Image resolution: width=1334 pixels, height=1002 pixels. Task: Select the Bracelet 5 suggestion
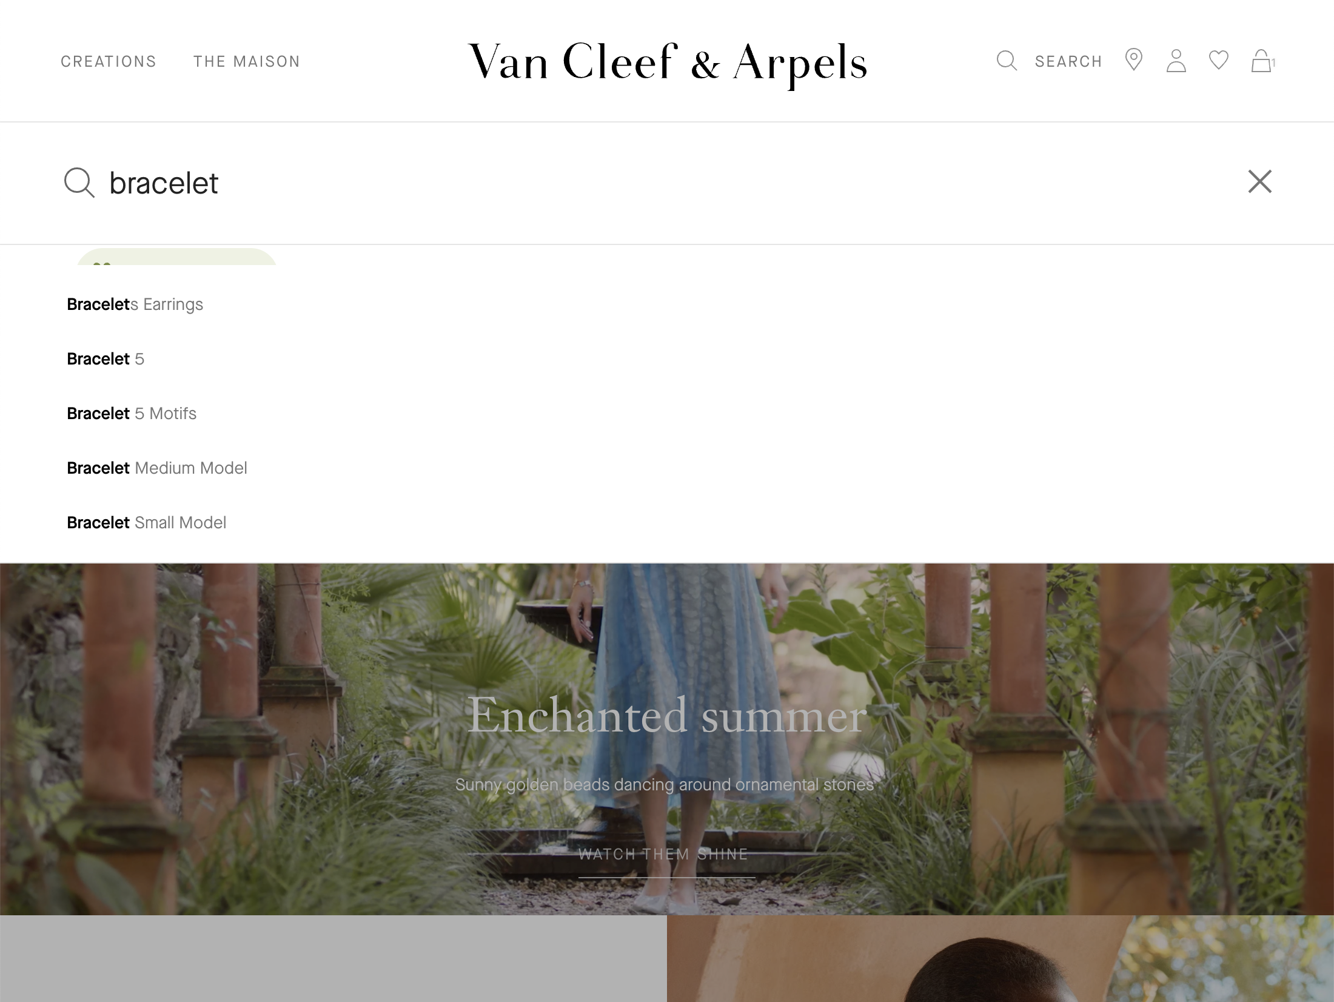click(x=106, y=359)
